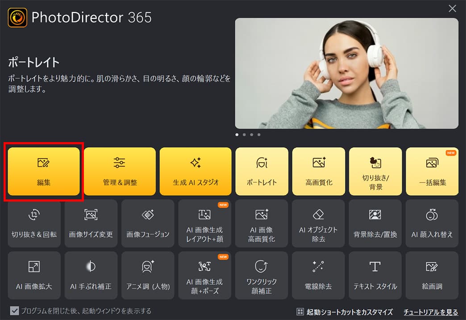This screenshot has width=466, height=320.
Task: Select the AI 顔入れ替え tool
Action: coord(432,223)
